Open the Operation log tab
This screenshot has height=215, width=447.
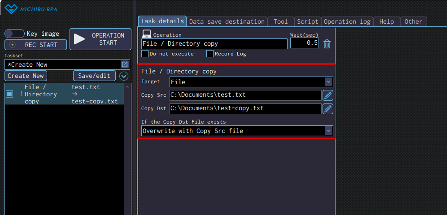(347, 22)
